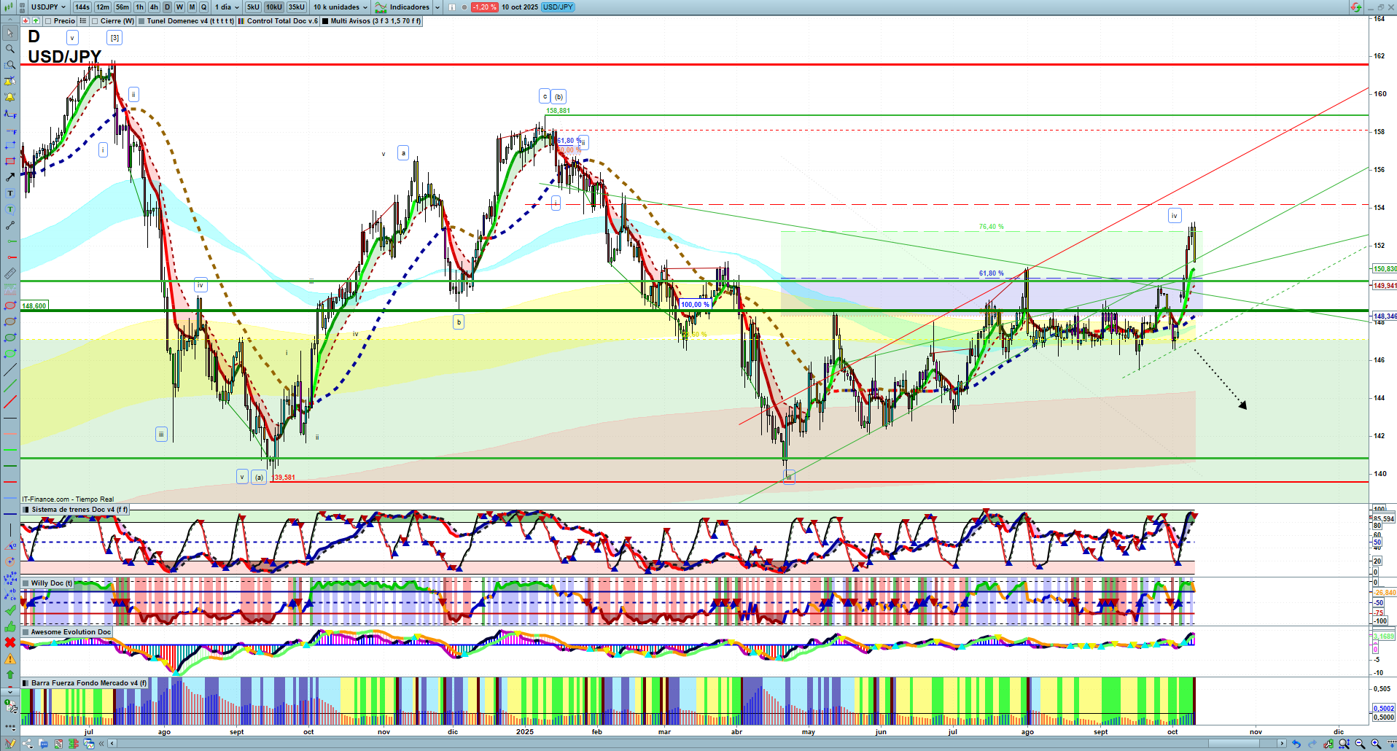1397x751 pixels.
Task: Switch to the 4h timeframe
Action: 154,7
